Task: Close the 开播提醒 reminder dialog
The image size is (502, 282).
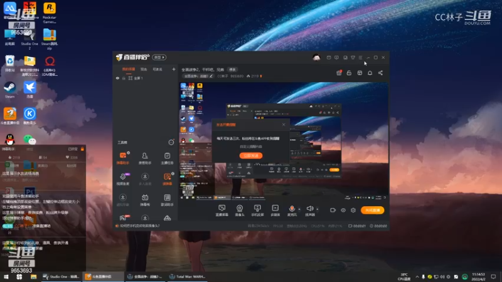Action: [x=284, y=125]
